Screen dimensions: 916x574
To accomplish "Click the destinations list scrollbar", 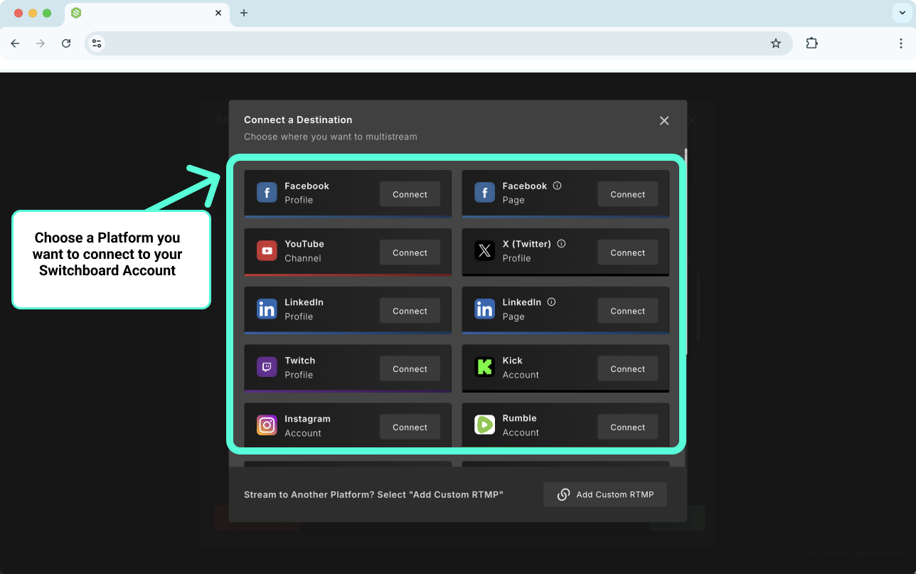I will click(686, 251).
